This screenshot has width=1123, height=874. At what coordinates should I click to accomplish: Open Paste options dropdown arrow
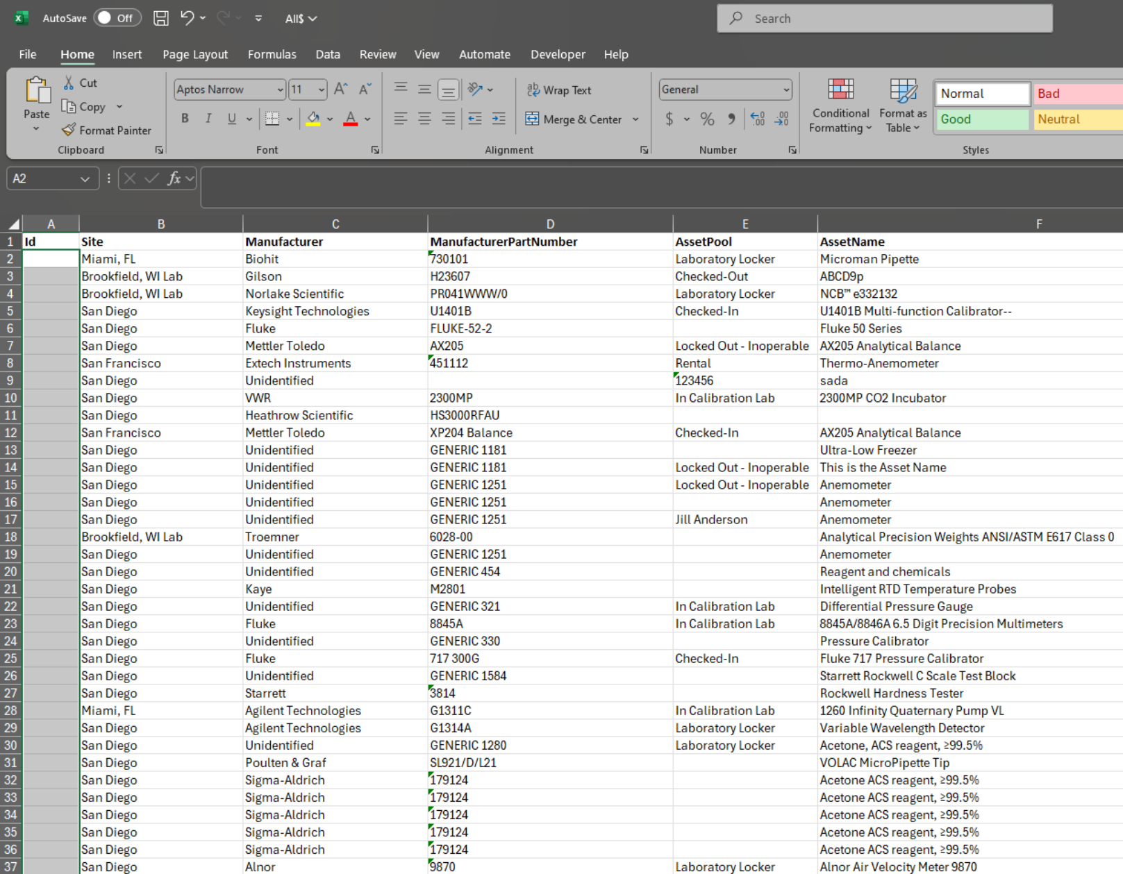click(x=36, y=129)
